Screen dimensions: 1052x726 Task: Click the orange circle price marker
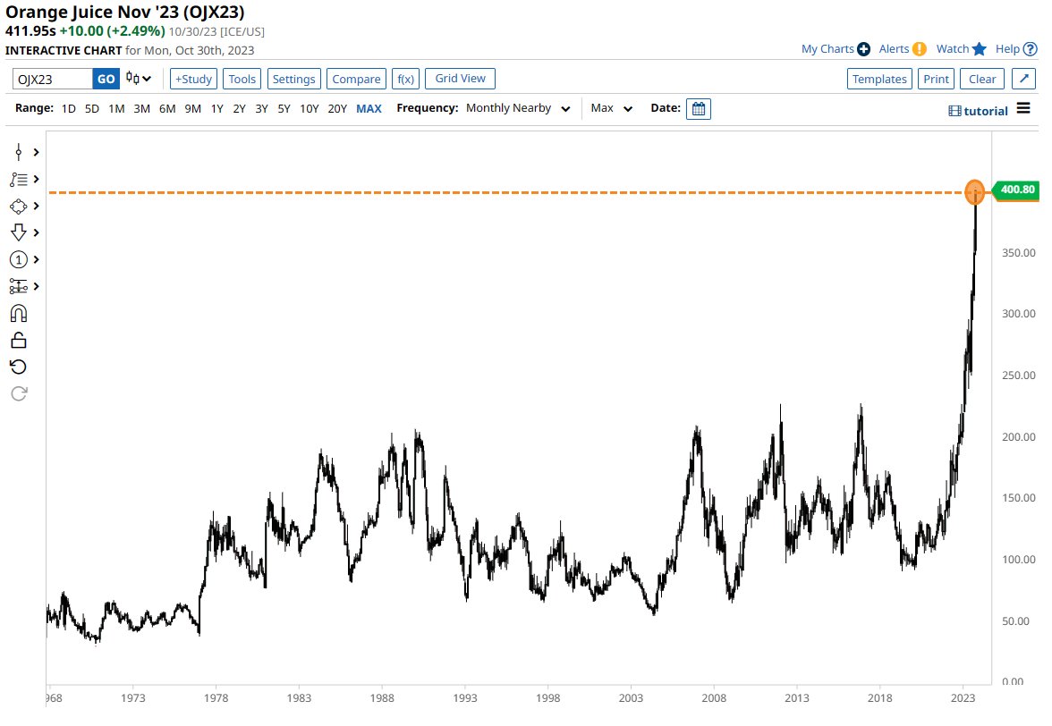975,192
